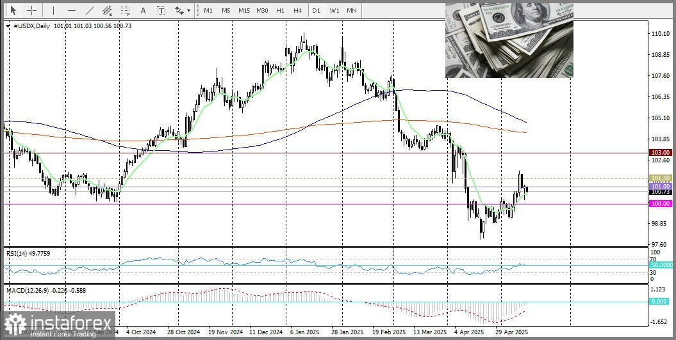The width and height of the screenshot is (676, 340).
Task: Click the 11 Dec 2024 date label
Action: tap(267, 332)
